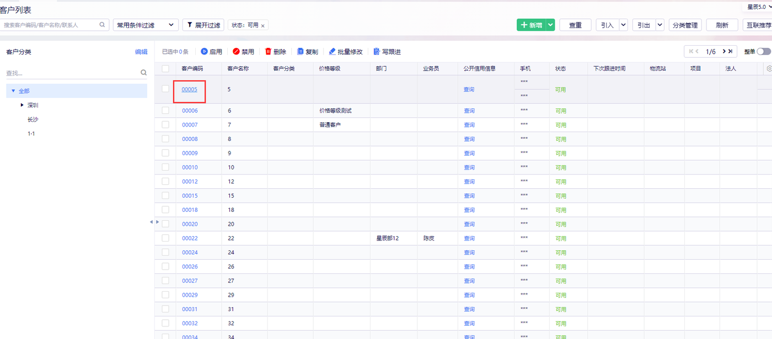Click the 引入 import button
This screenshot has height=339, width=772.
click(x=607, y=25)
